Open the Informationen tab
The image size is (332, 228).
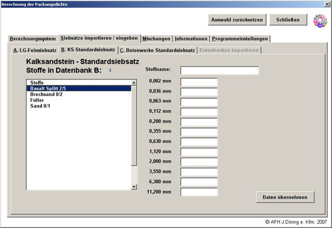pos(191,39)
